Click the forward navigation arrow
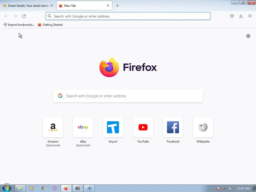Image resolution: width=256 pixels, height=192 pixels. click(x=15, y=16)
